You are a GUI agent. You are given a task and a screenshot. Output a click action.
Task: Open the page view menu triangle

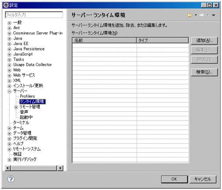coord(213,15)
